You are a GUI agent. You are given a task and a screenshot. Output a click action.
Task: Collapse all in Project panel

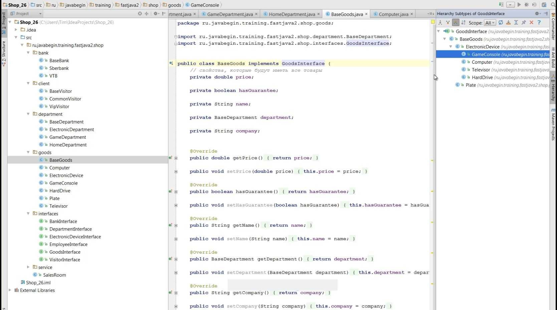[x=147, y=14]
